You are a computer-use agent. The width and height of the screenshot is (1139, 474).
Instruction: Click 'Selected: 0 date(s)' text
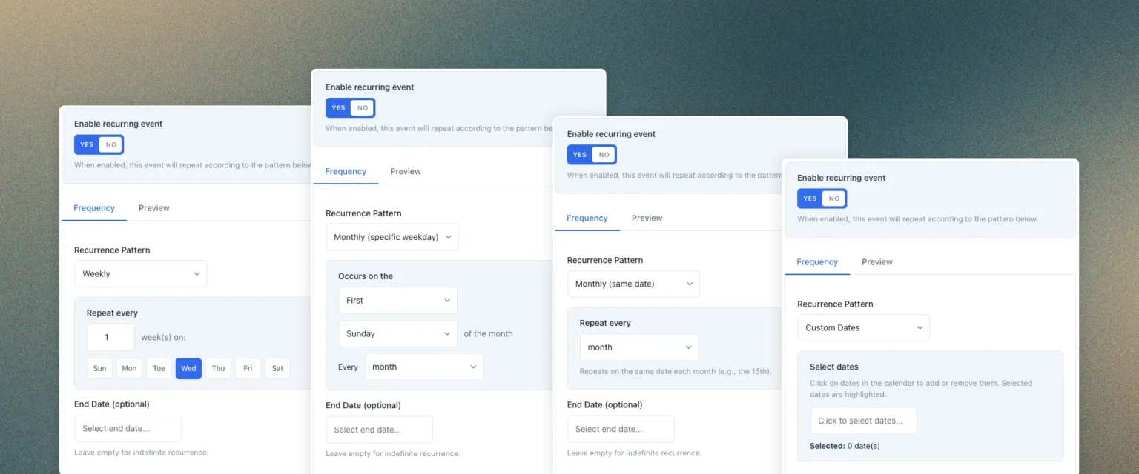(x=845, y=446)
